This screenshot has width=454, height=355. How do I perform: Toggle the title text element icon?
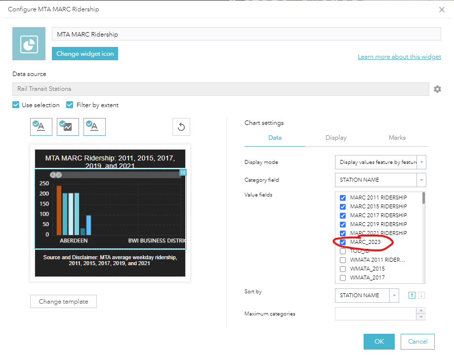(x=41, y=127)
